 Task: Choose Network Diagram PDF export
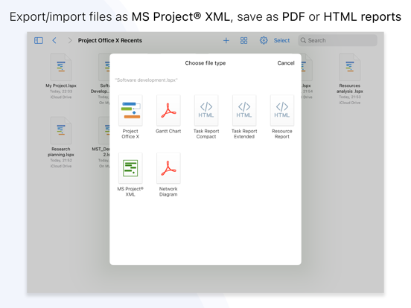(x=168, y=175)
